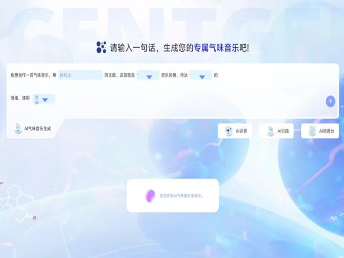Screen dimensions: 344x258
Task: Focus the theme input field with 粉红ck placeholder
Action: pos(80,75)
